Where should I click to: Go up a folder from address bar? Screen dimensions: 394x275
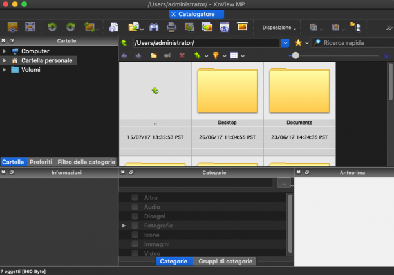click(124, 43)
